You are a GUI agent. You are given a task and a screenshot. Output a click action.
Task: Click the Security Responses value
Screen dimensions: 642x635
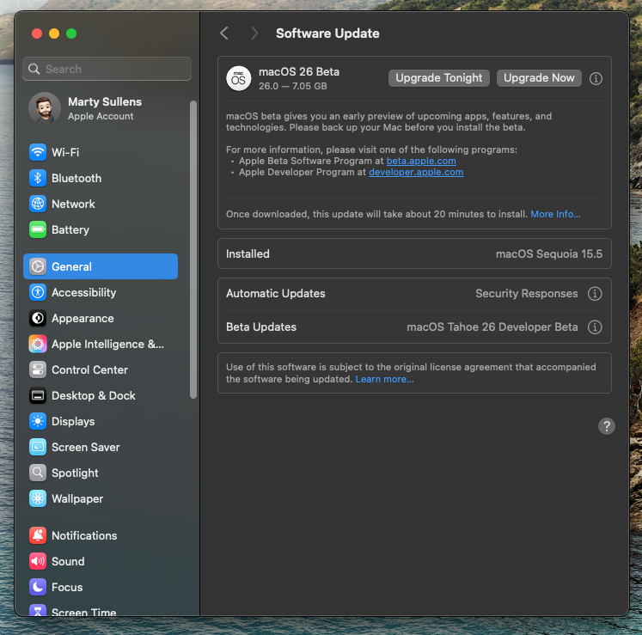[x=527, y=294]
